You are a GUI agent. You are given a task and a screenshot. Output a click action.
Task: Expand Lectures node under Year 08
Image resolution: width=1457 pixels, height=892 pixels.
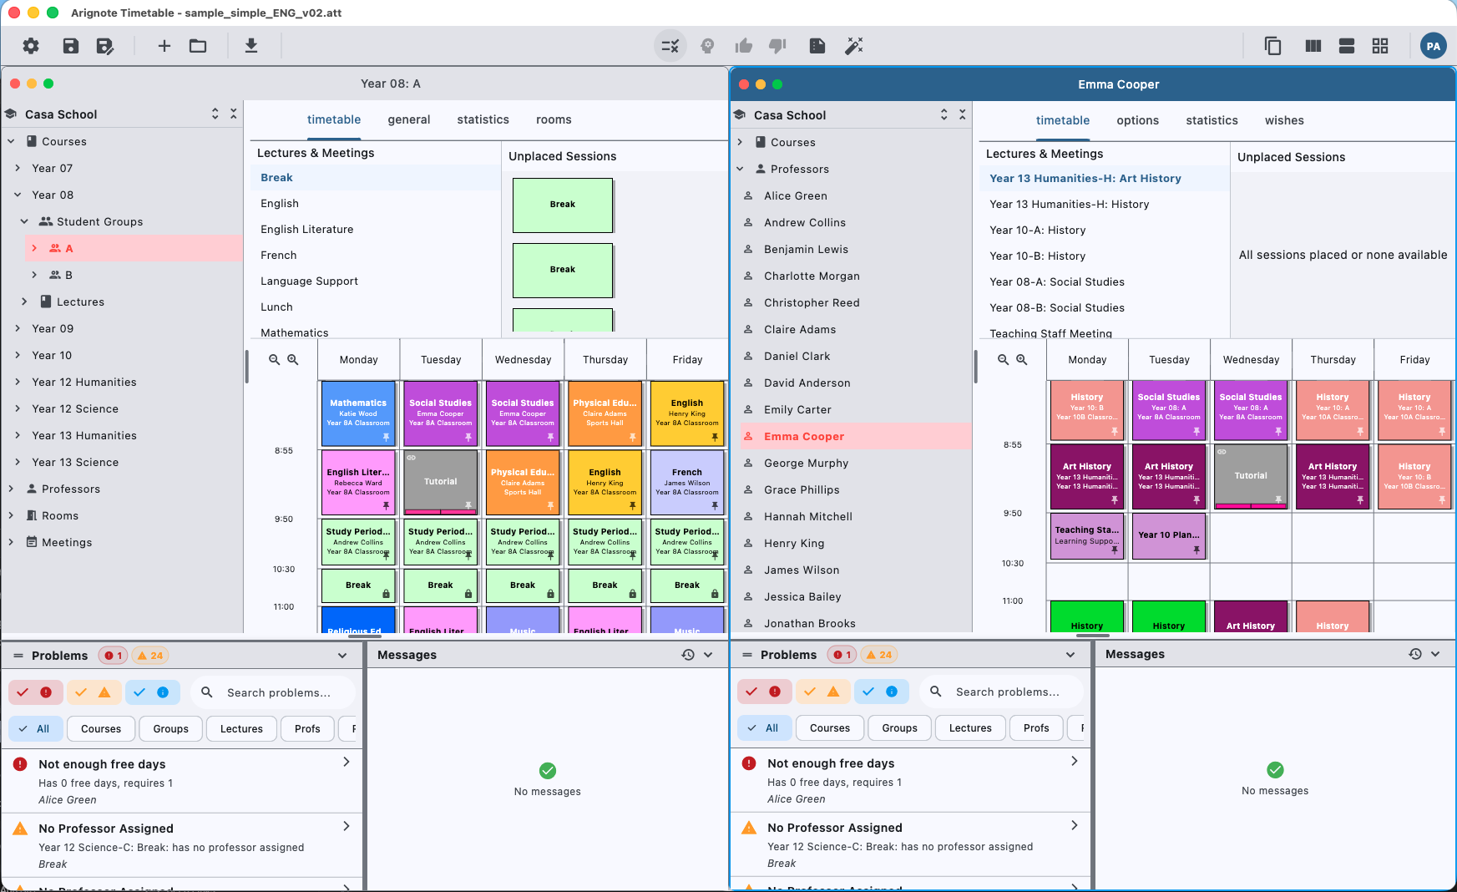pos(24,302)
